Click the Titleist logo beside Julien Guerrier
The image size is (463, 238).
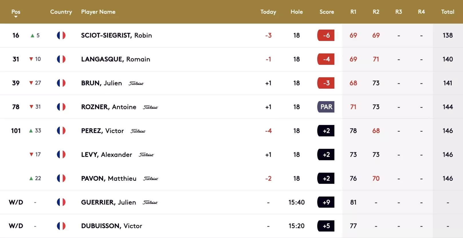150,202
